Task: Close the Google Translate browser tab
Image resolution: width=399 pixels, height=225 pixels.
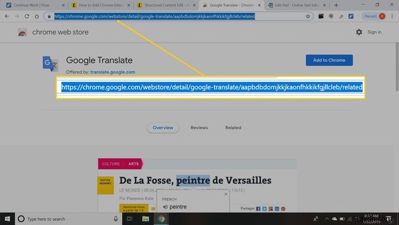Action: coord(259,5)
